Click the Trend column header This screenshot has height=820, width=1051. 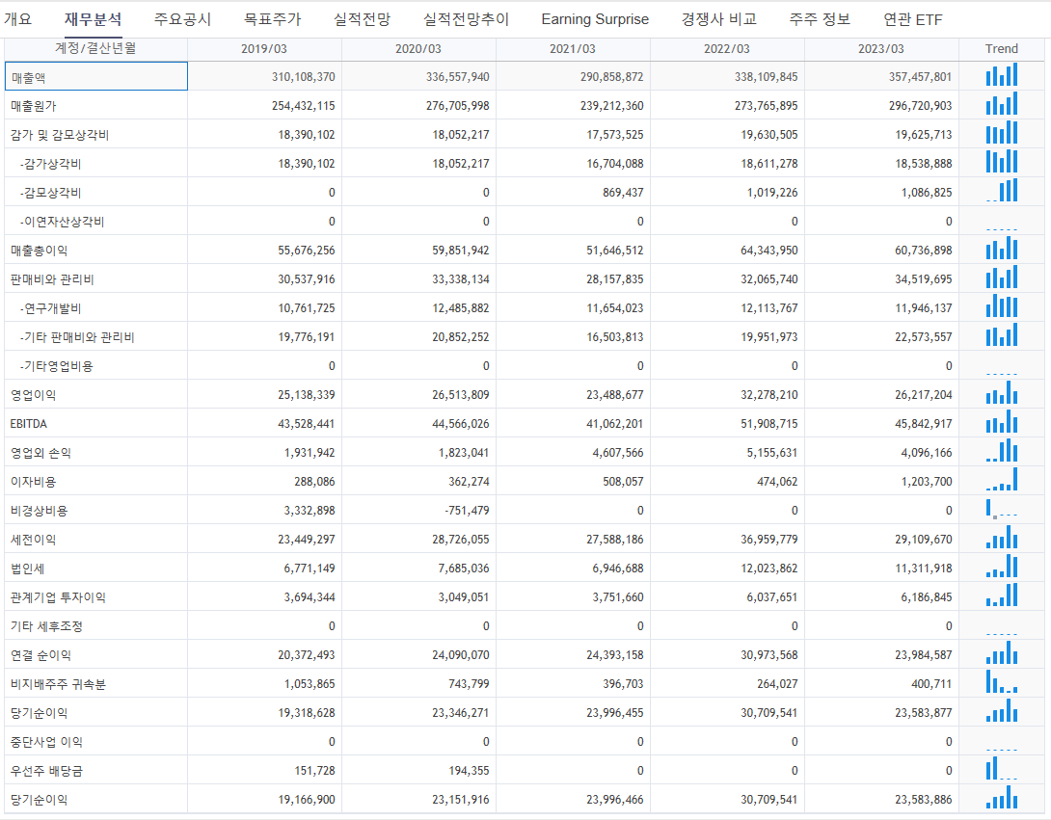click(1002, 49)
